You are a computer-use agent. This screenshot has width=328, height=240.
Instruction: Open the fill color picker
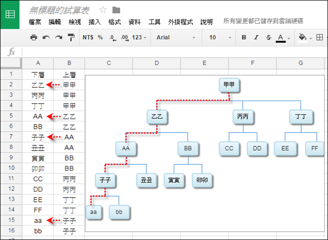305,38
